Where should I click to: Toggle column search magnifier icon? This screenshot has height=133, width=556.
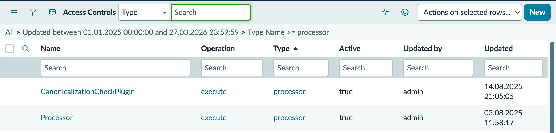point(26,48)
